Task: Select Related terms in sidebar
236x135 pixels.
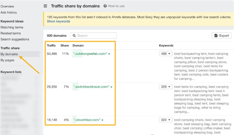Action: pyautogui.click(x=11, y=33)
